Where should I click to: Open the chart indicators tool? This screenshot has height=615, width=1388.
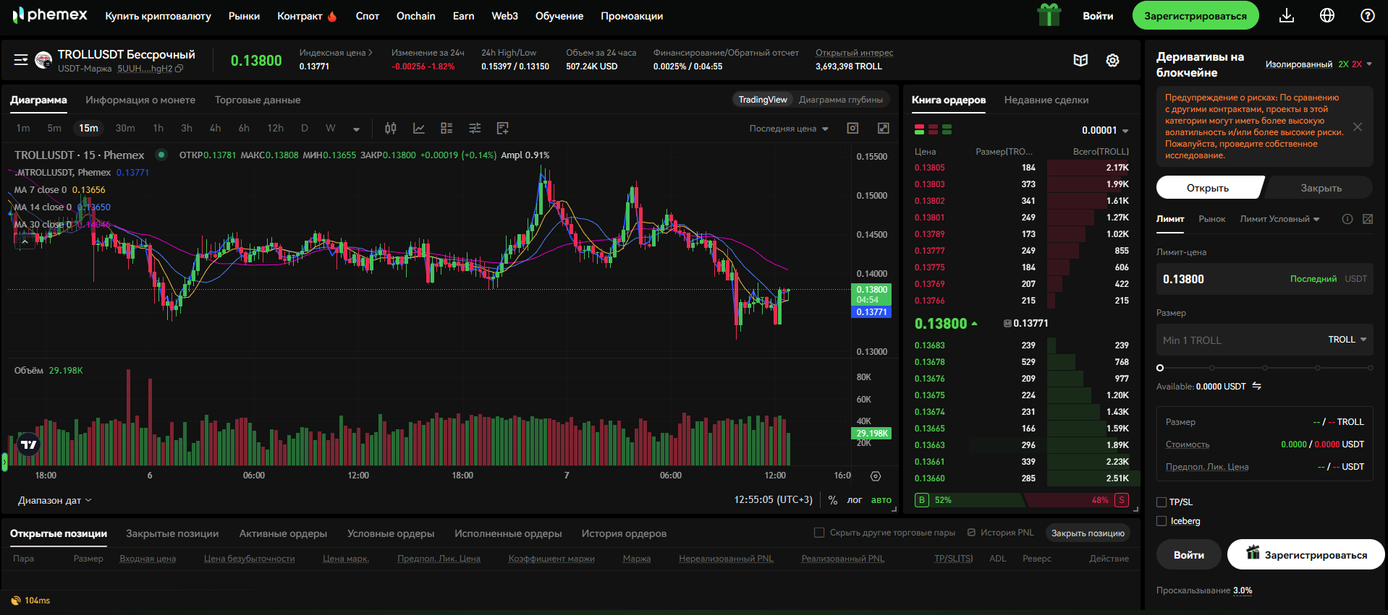418,129
